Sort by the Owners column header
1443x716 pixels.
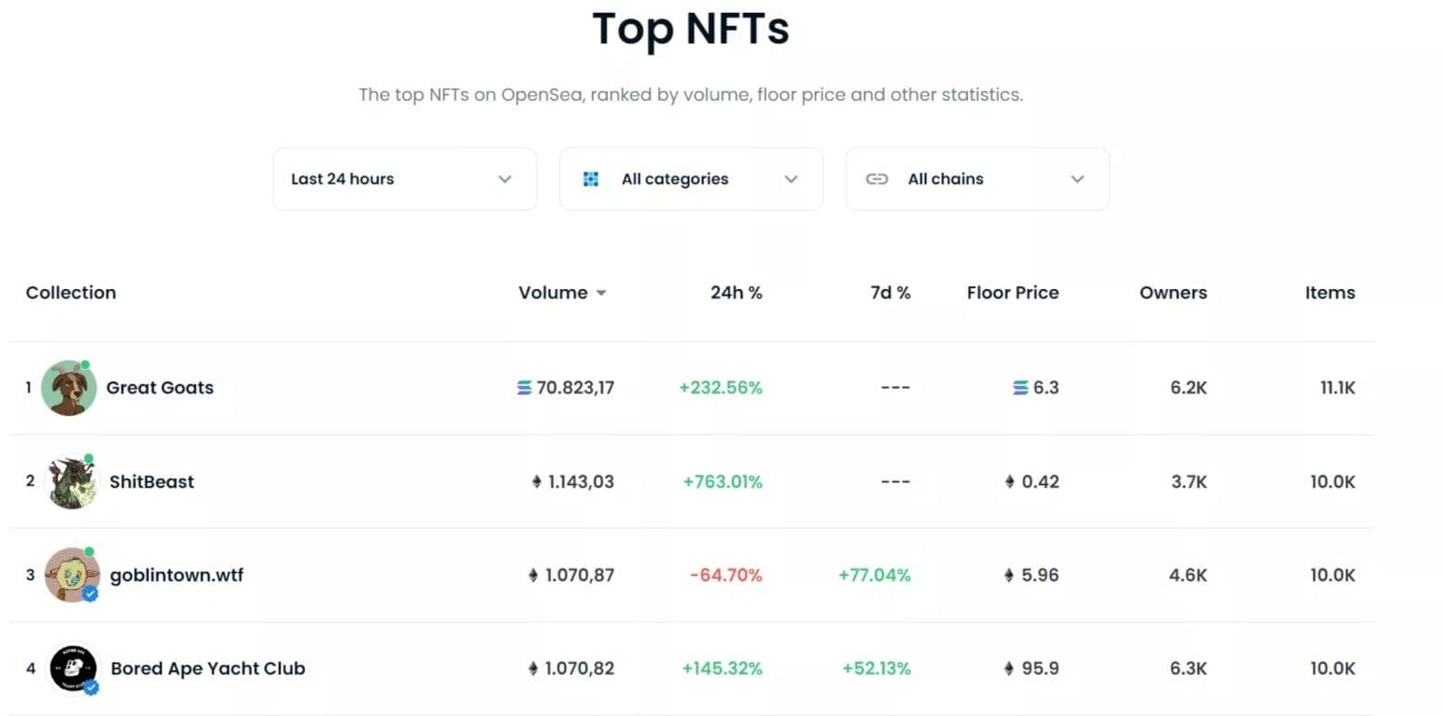pos(1173,293)
